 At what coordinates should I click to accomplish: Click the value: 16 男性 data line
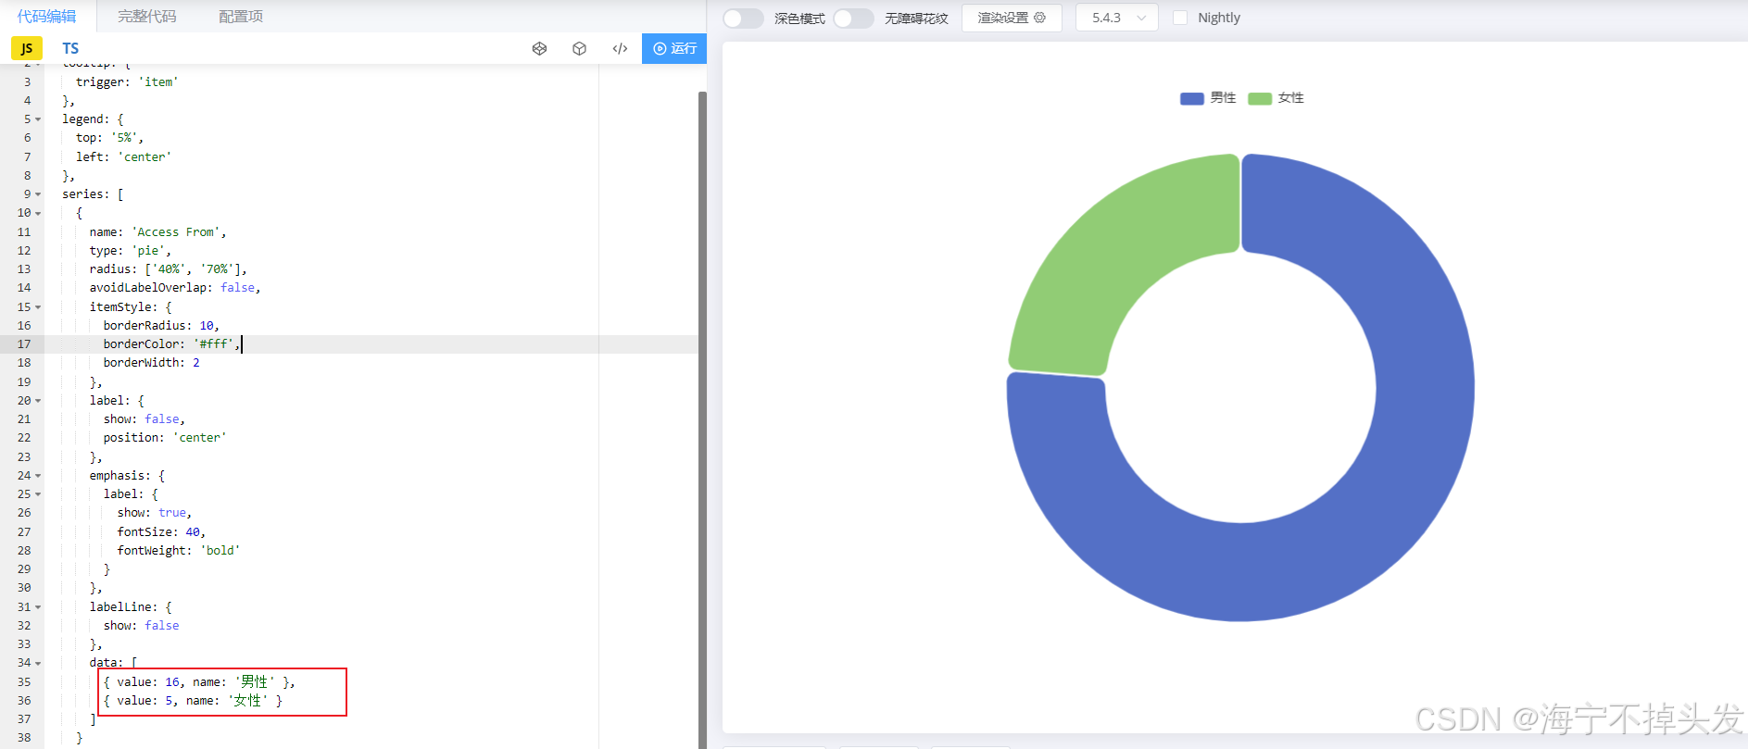pyautogui.click(x=199, y=682)
